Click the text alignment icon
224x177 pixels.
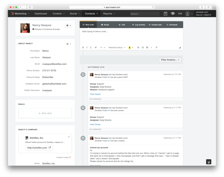(x=147, y=47)
